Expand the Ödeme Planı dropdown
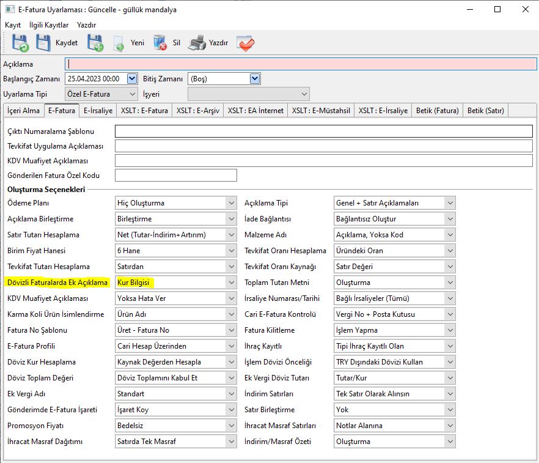Screen dimensions: 539x463 (230, 203)
